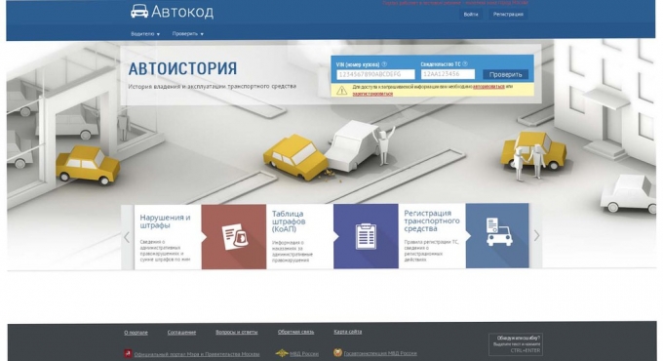Click the Свидетельство ТС help question-mark icon

pos(465,63)
